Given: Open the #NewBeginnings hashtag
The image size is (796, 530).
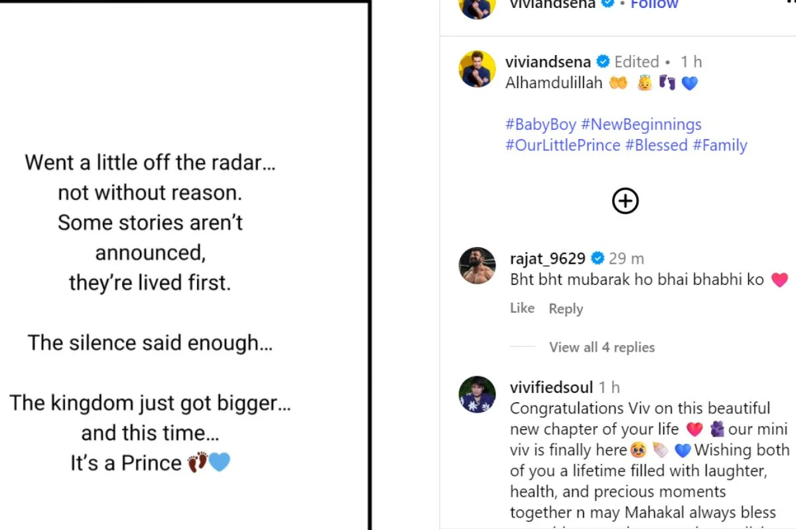Looking at the screenshot, I should [x=641, y=125].
